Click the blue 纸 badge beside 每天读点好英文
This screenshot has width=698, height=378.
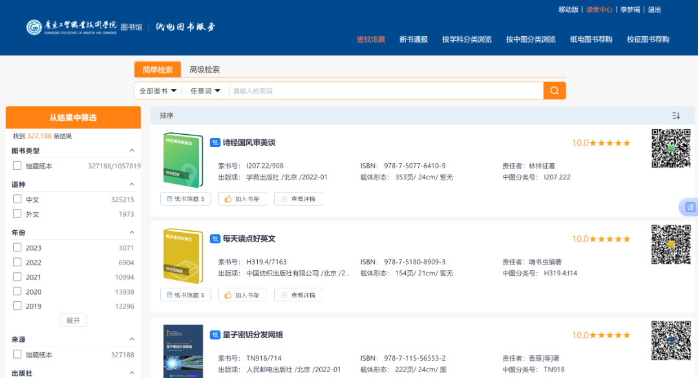215,239
